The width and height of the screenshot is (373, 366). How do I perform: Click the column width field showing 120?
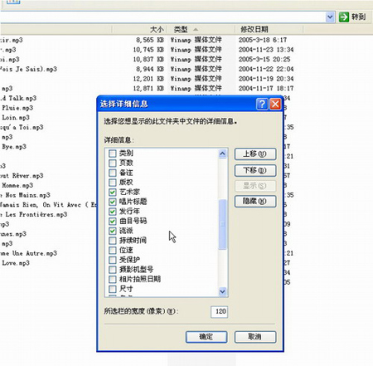(220, 312)
